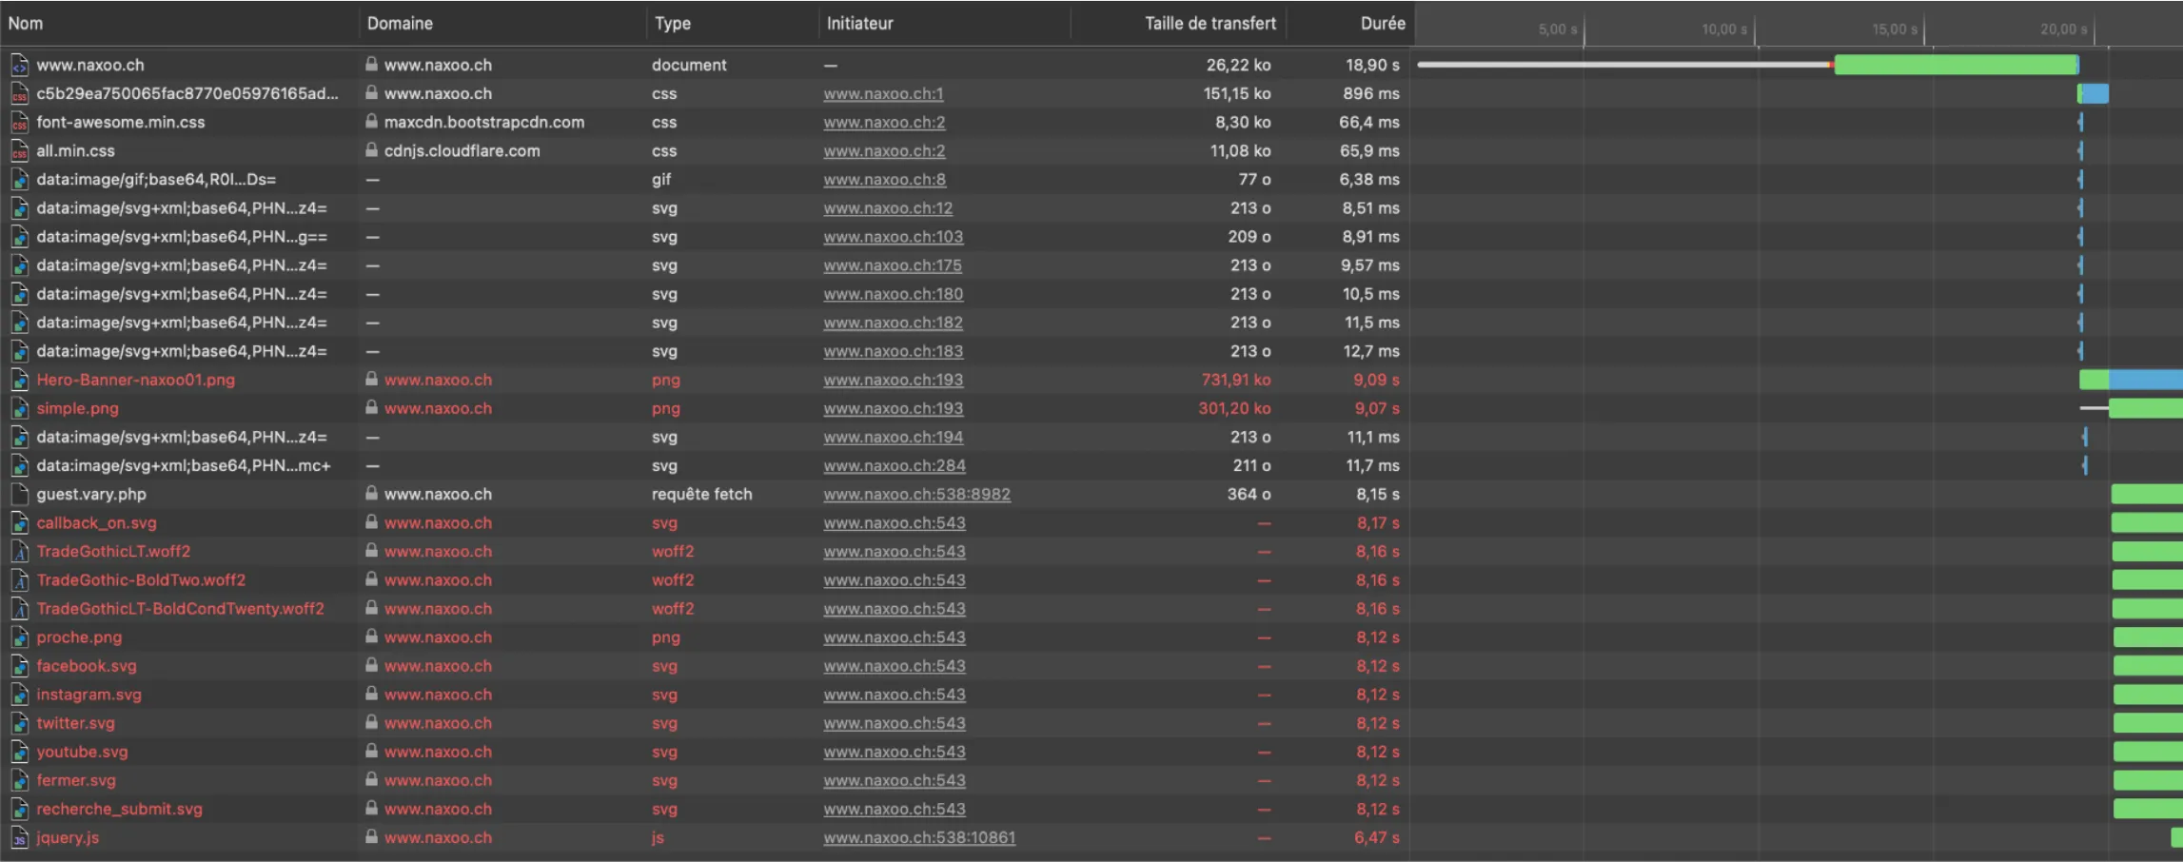Screen dimensions: 2183x862
Task: Click the font icon for TradeGothicLT-BoldCondTwenty.woff2
Action: click(19, 609)
